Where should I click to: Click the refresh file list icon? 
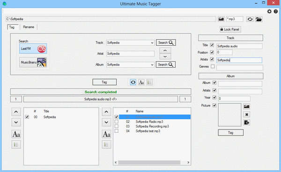[250, 19]
